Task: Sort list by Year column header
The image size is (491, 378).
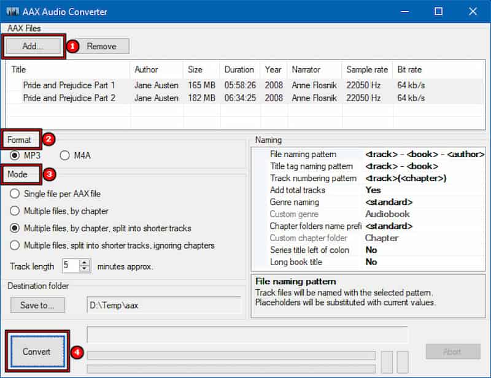Action: tap(274, 69)
